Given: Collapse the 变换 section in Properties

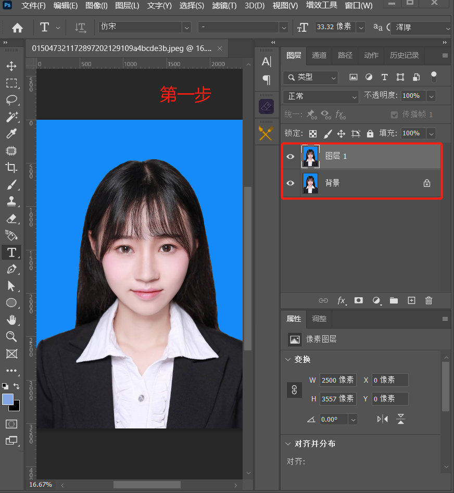Looking at the screenshot, I should click(288, 359).
